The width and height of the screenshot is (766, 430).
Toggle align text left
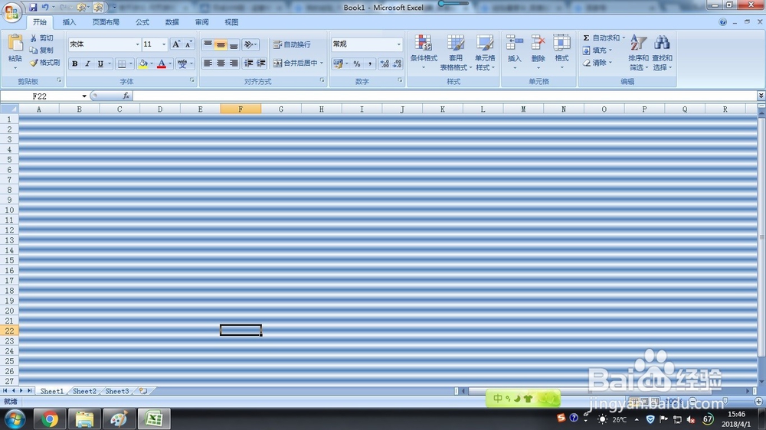208,64
